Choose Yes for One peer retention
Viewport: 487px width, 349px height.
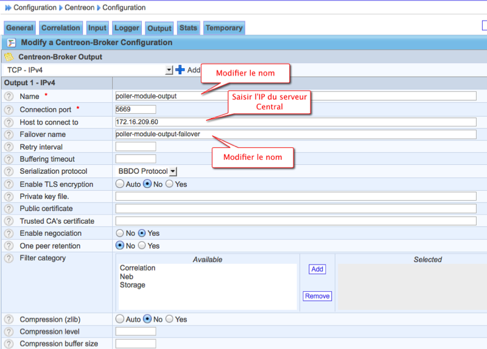click(142, 246)
